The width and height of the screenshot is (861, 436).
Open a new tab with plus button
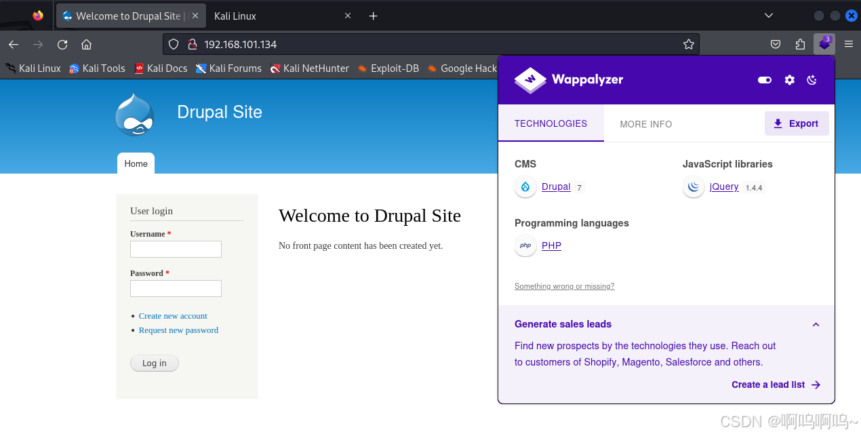coord(373,16)
